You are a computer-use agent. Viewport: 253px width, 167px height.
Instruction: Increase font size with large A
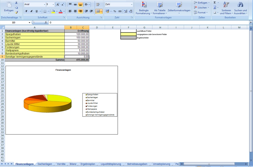pos(58,4)
